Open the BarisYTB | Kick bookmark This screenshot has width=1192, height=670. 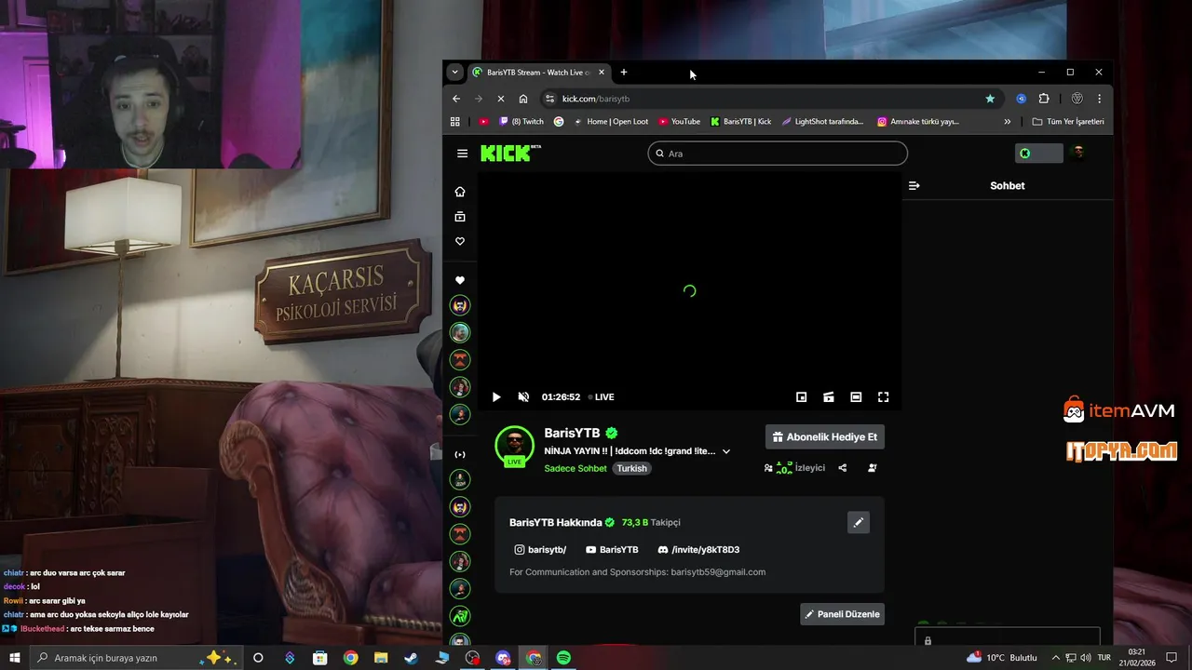click(x=740, y=121)
